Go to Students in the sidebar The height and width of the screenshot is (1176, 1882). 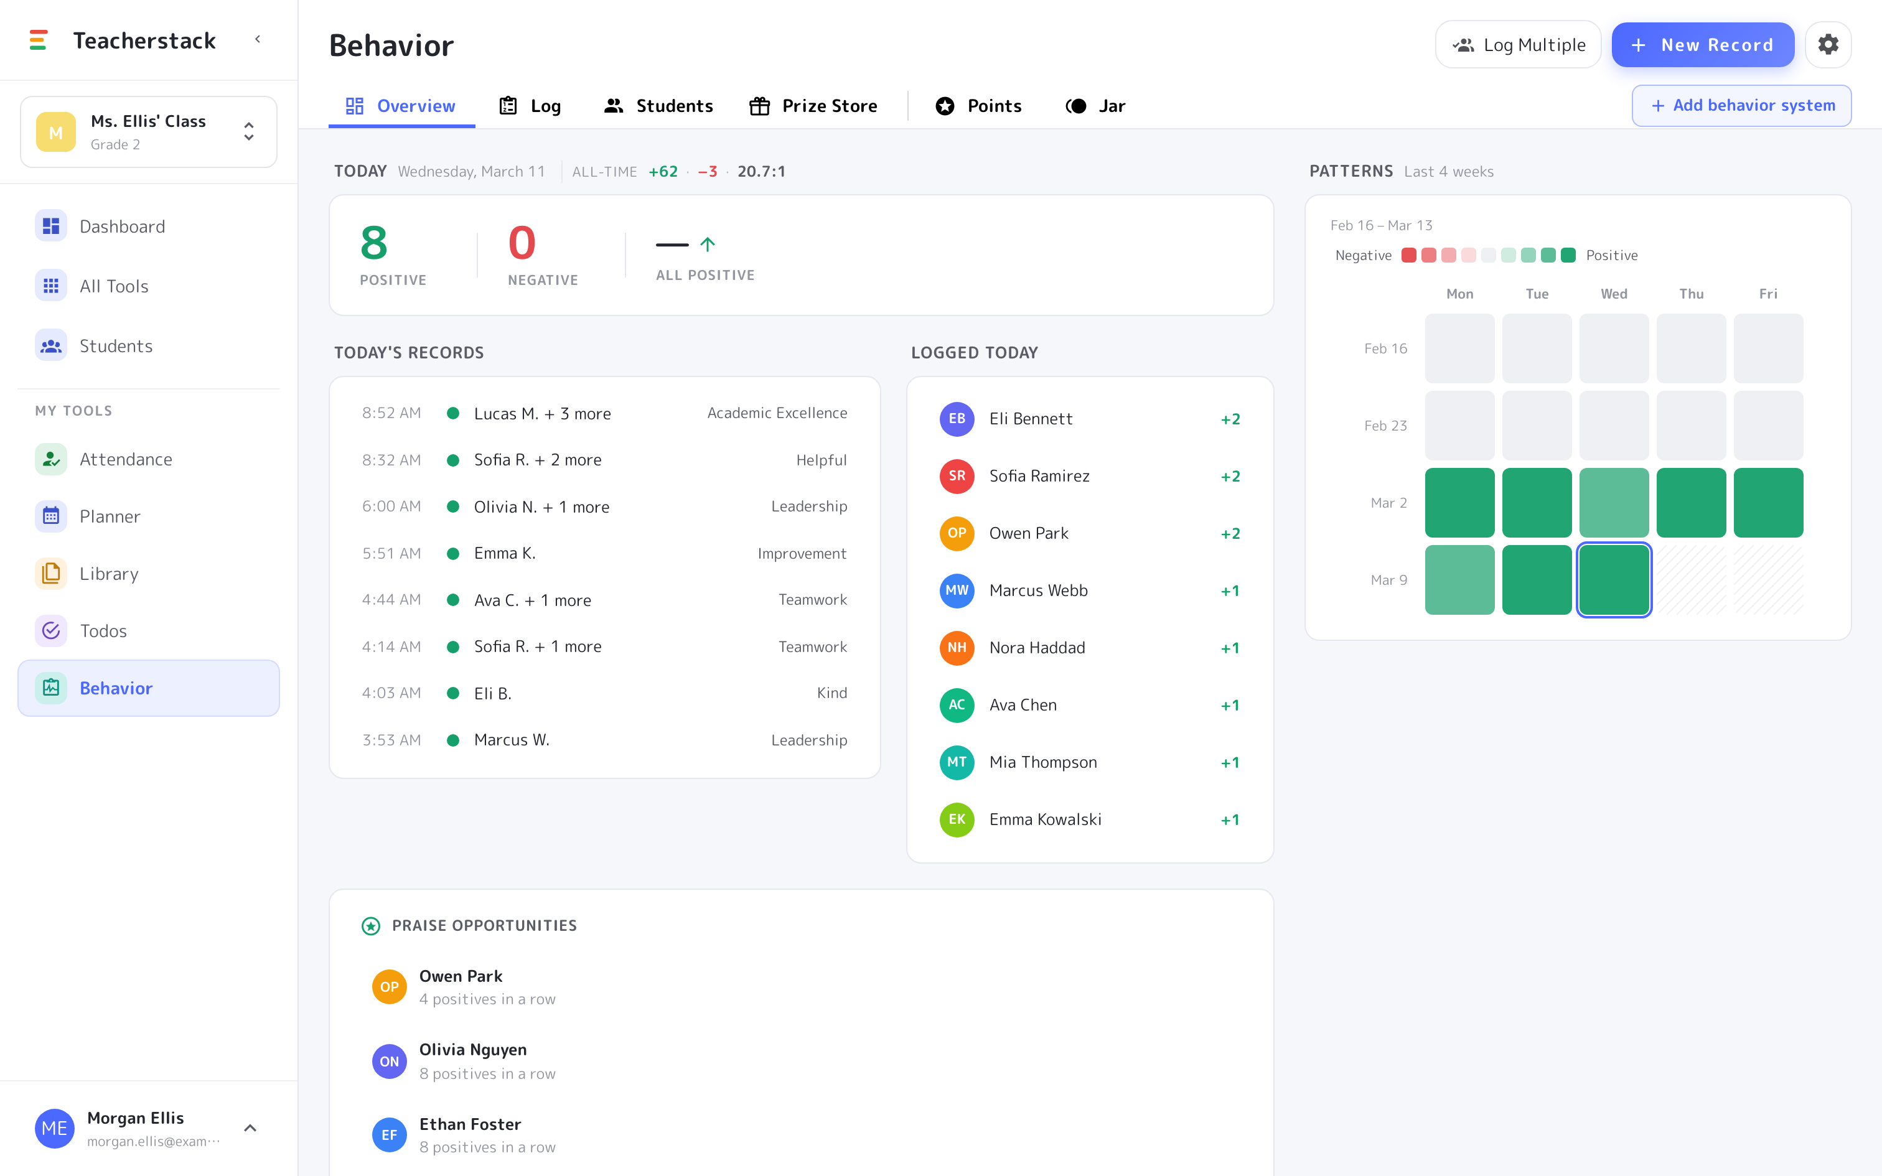point(149,346)
